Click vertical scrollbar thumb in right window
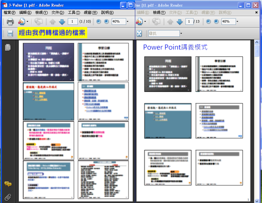The height and width of the screenshot is (203, 262). [x=257, y=51]
